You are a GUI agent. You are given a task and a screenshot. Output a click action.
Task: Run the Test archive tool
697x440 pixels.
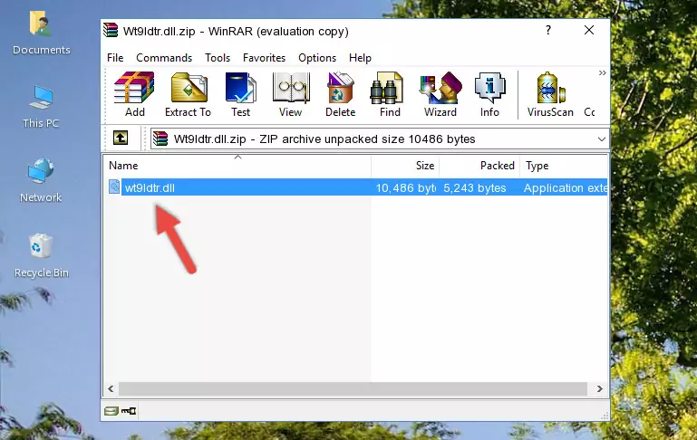(240, 94)
